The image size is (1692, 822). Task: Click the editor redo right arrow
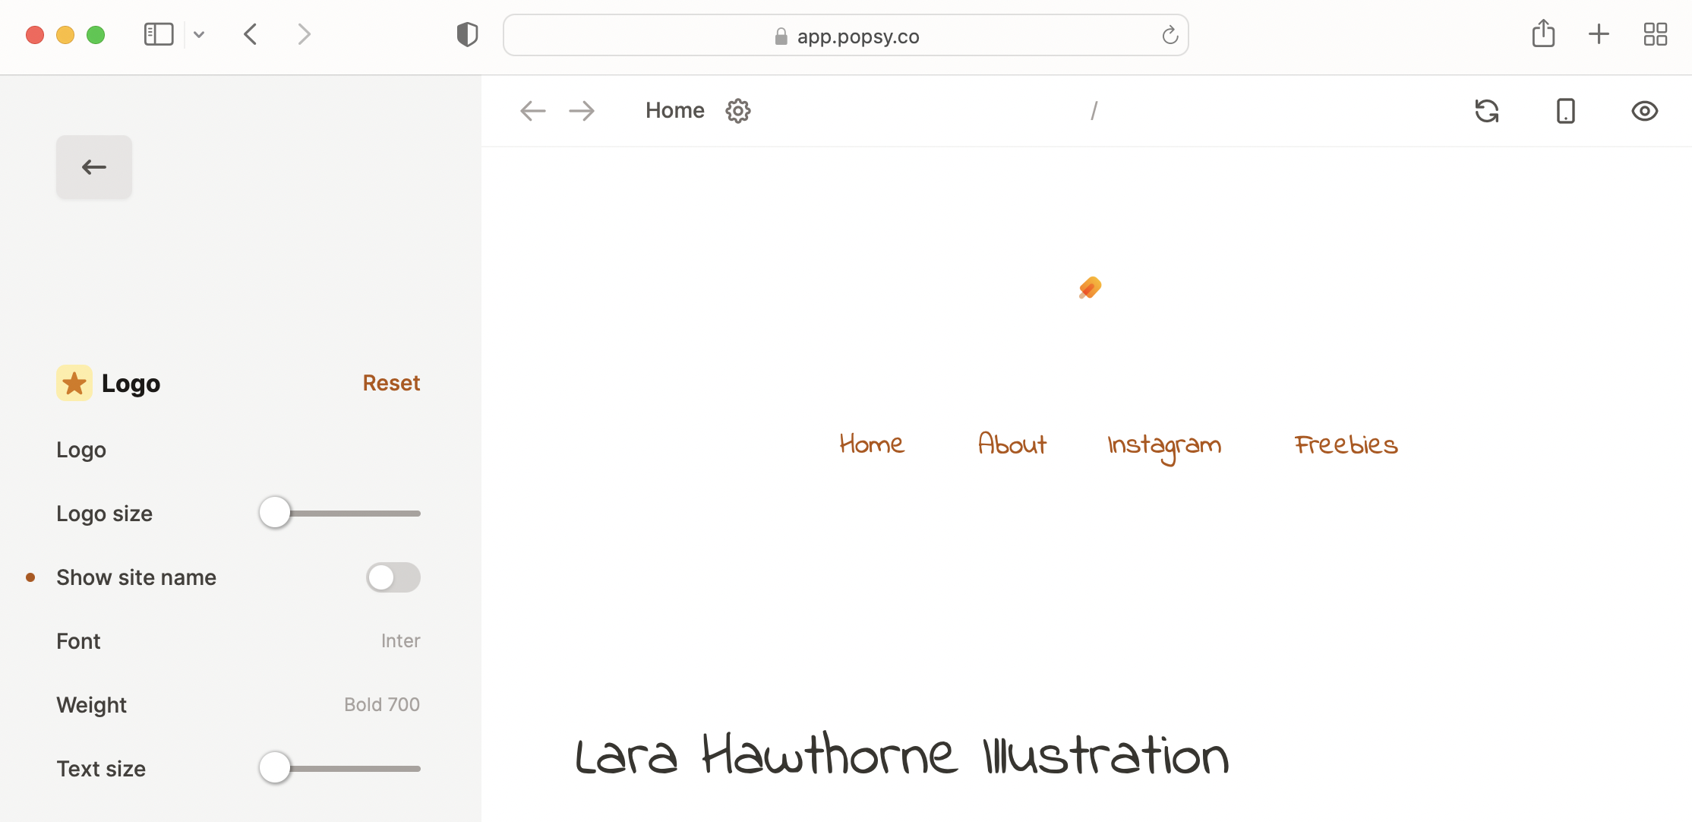click(582, 111)
